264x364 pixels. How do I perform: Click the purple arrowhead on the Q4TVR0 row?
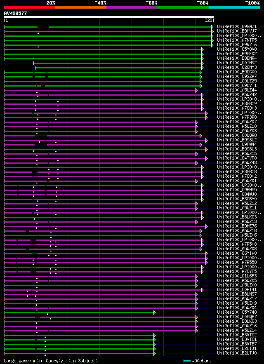[x=207, y=158]
